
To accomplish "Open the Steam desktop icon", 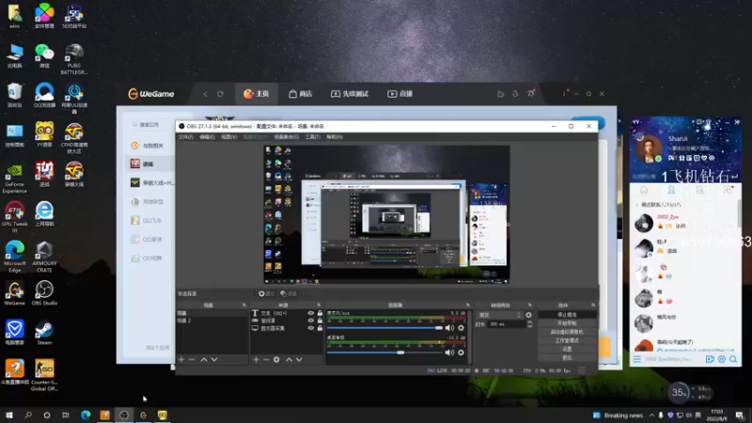I will (44, 333).
